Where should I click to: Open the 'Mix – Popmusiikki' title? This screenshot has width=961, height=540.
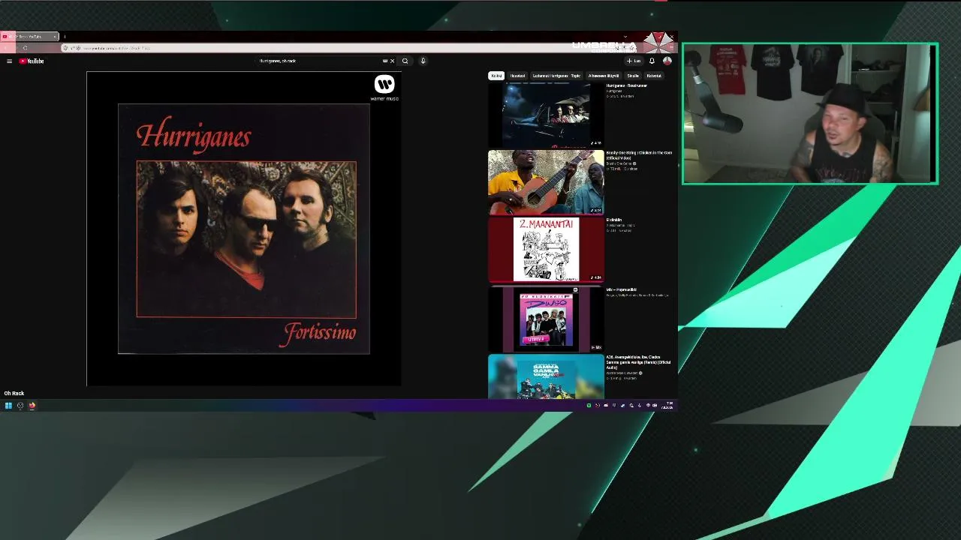click(x=621, y=289)
